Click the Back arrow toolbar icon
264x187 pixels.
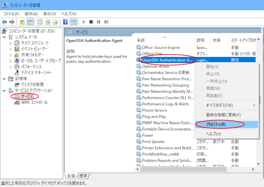(x=4, y=22)
